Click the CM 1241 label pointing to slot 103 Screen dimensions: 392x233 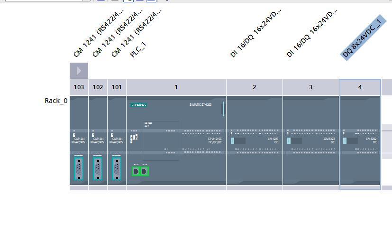click(x=99, y=33)
